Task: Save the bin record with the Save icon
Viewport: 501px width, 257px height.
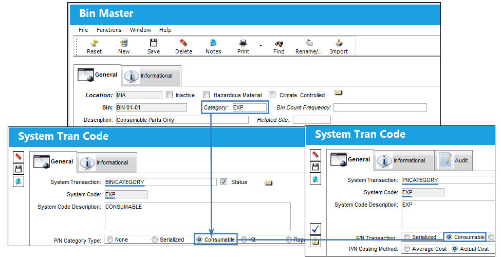Action: [154, 43]
